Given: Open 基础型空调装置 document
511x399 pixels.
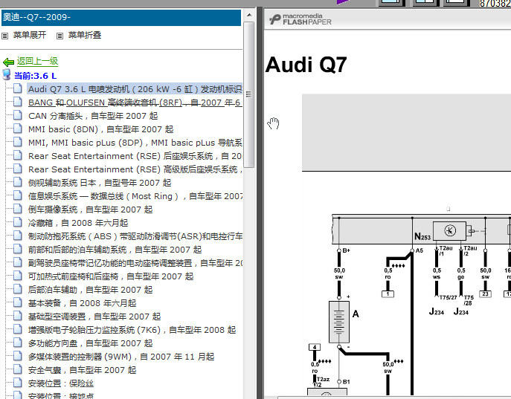Looking at the screenshot, I should click(94, 317).
